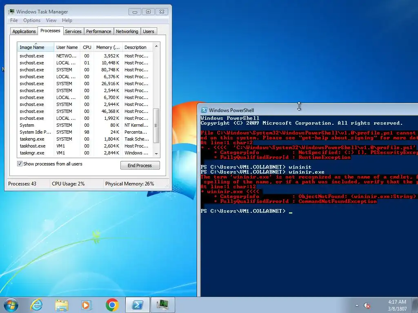This screenshot has width=418, height=313.
Task: Maximize the Task Manager window
Action: coord(148,12)
